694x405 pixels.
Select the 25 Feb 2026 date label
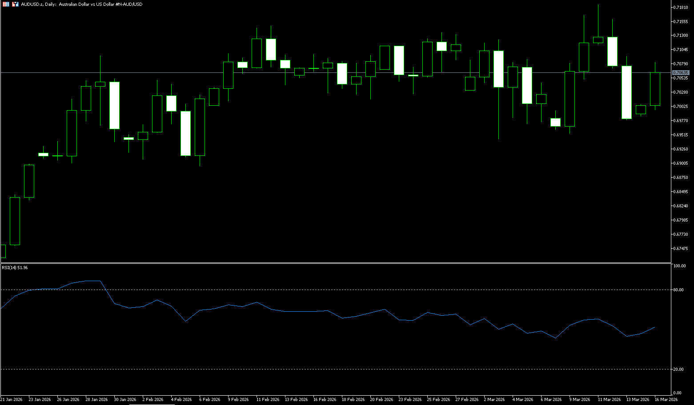pyautogui.click(x=438, y=400)
